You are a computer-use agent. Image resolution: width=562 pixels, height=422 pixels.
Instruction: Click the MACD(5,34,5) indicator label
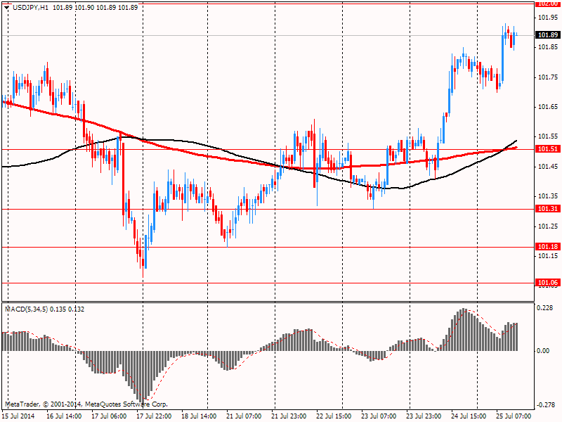pyautogui.click(x=26, y=309)
